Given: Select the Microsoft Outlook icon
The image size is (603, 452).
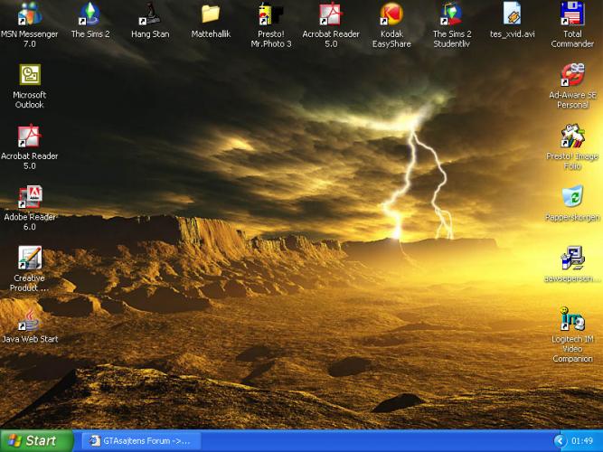Looking at the screenshot, I should click(30, 76).
